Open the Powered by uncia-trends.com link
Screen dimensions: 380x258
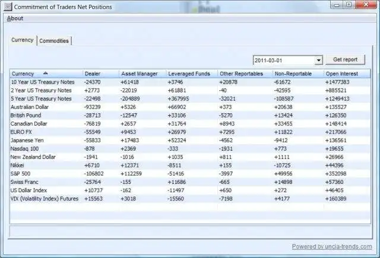[332, 247]
